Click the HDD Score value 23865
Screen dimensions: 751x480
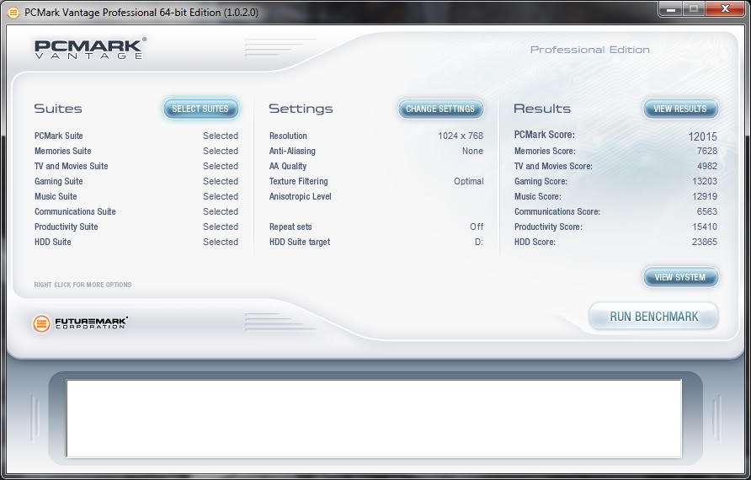(705, 242)
